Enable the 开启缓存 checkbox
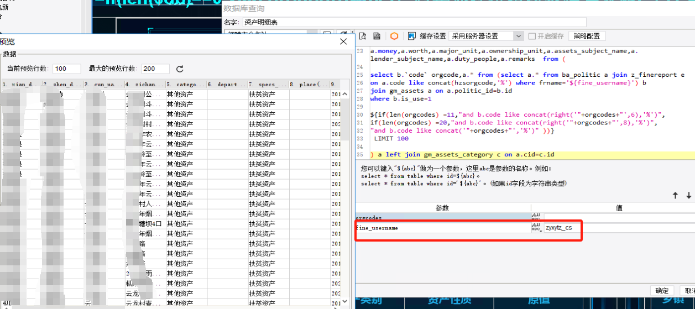 532,36
